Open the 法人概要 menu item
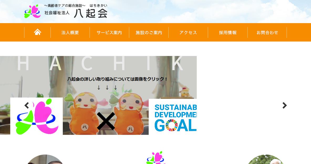The height and width of the screenshot is (164, 311). click(70, 33)
